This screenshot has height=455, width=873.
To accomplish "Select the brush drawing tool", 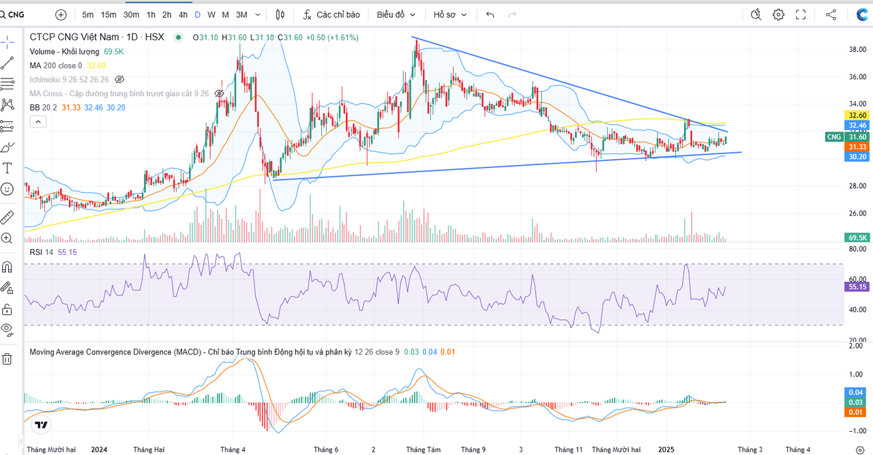I will coord(8,147).
